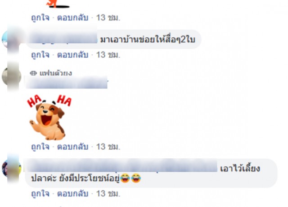Click ตอบกลับ under the dog sticker comment
Image resolution: width=288 pixels, height=207 pixels.
(73, 147)
